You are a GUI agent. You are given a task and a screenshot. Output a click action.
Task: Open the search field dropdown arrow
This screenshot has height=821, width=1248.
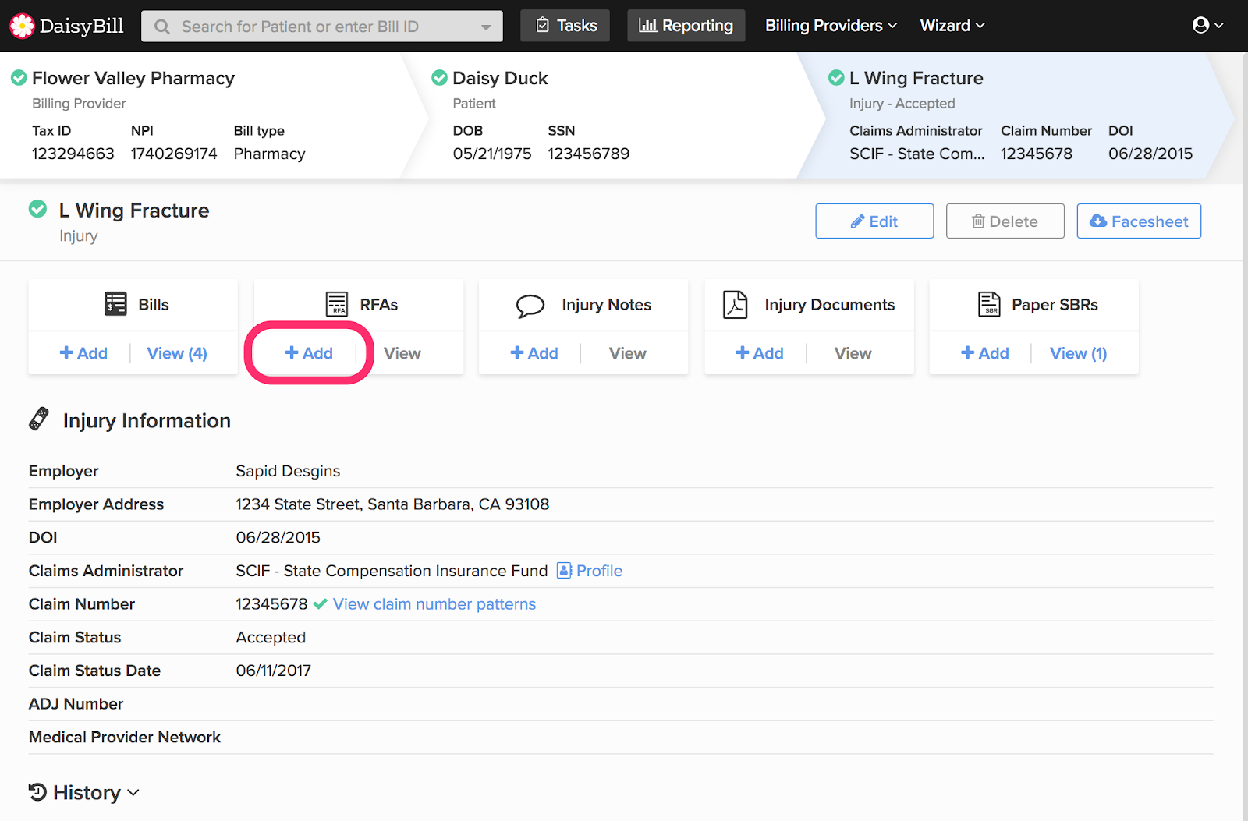486,27
